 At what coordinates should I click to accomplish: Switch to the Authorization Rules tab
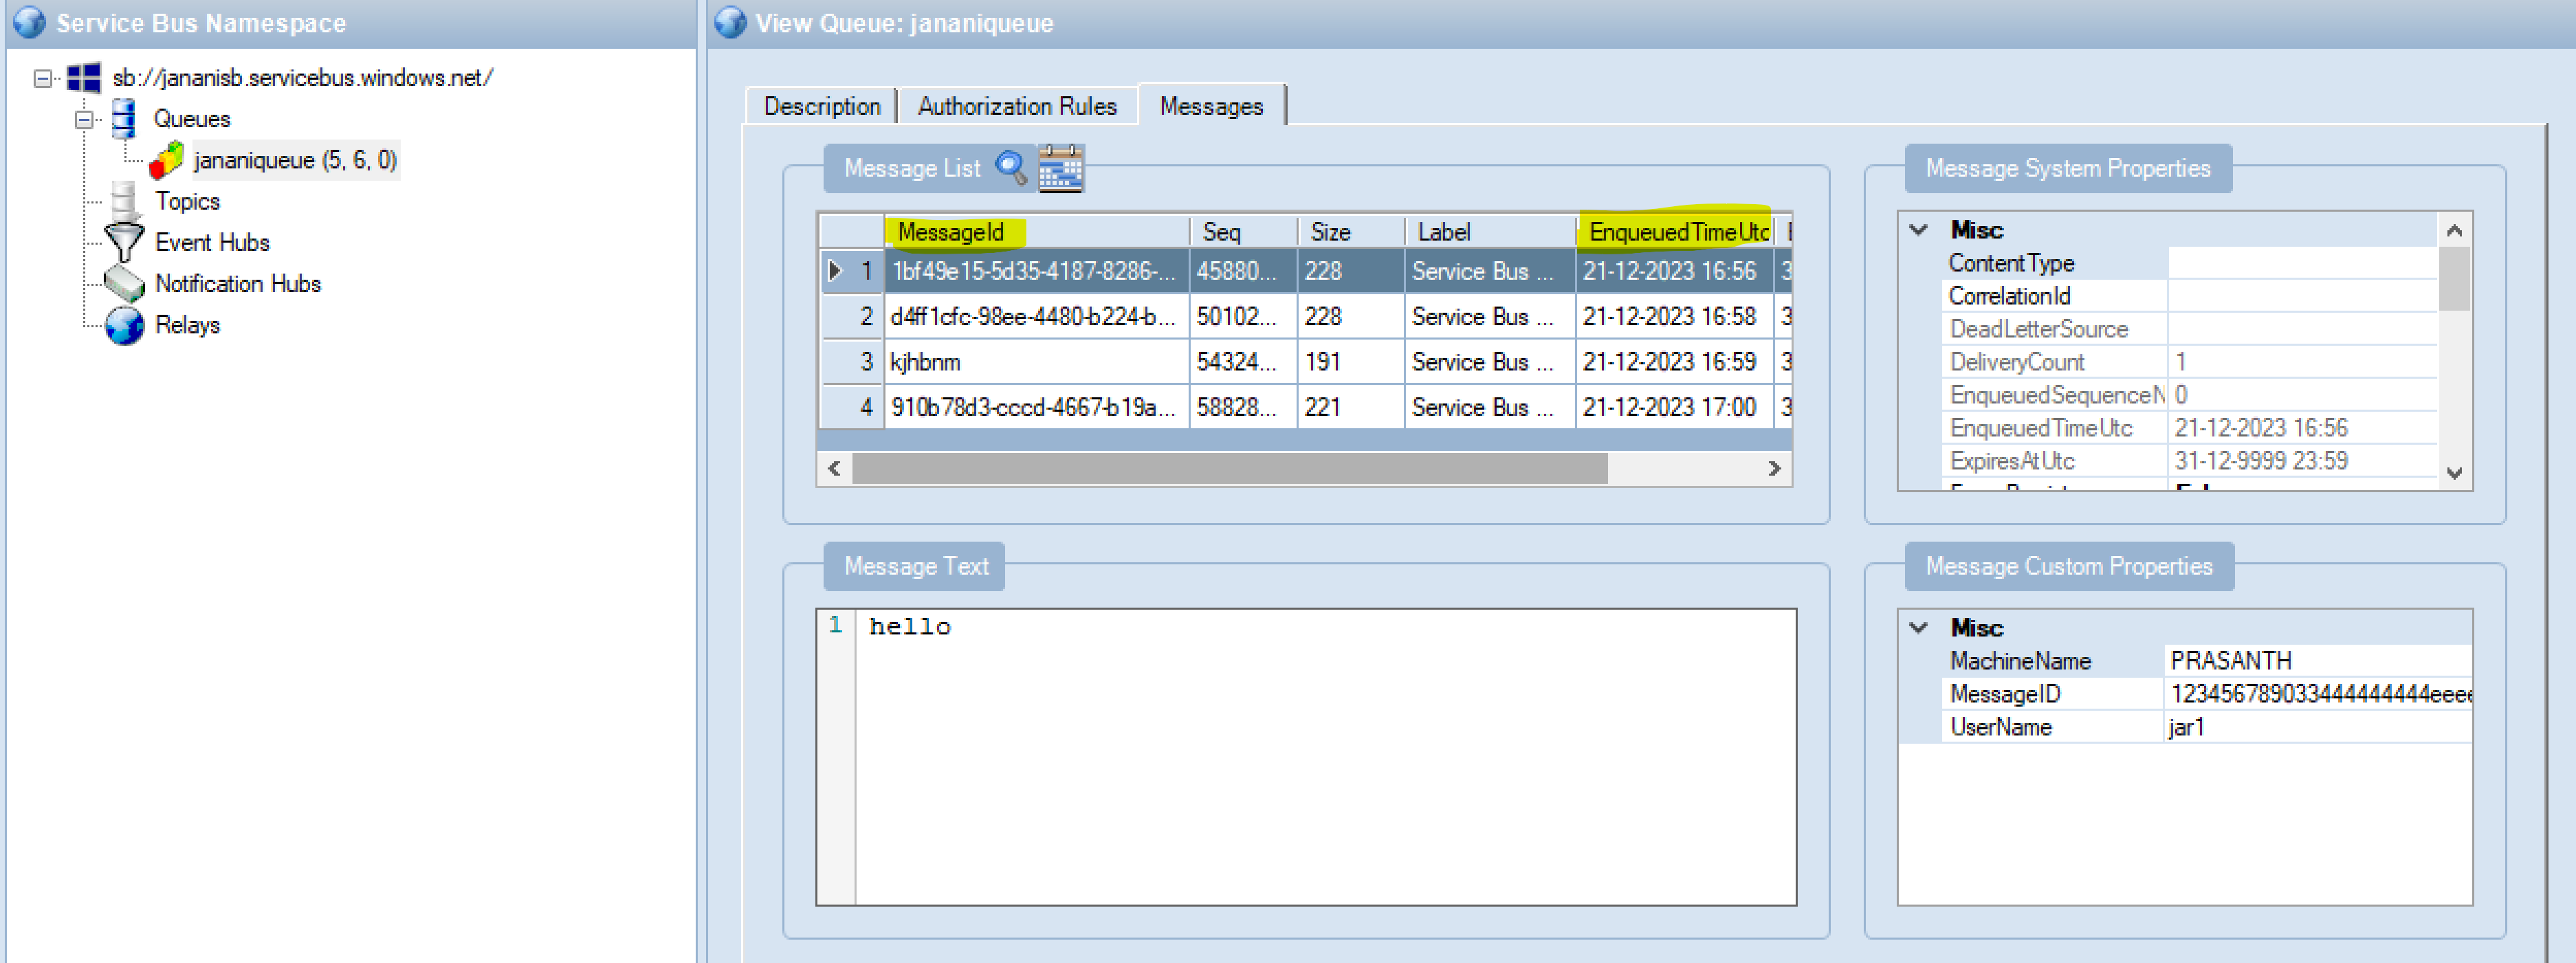[x=1017, y=106]
